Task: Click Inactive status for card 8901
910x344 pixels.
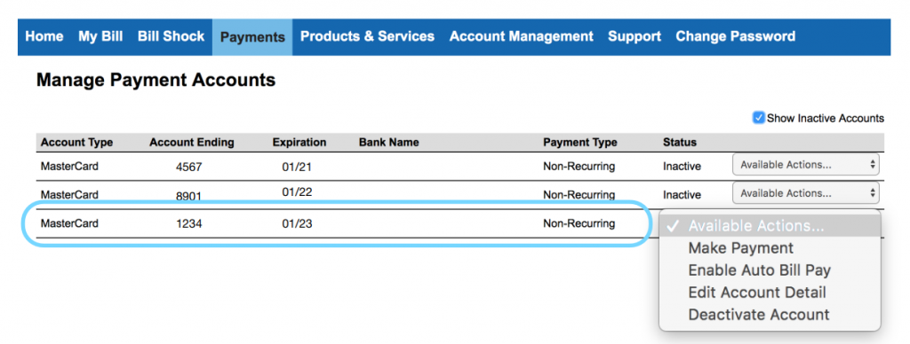Action: (682, 195)
